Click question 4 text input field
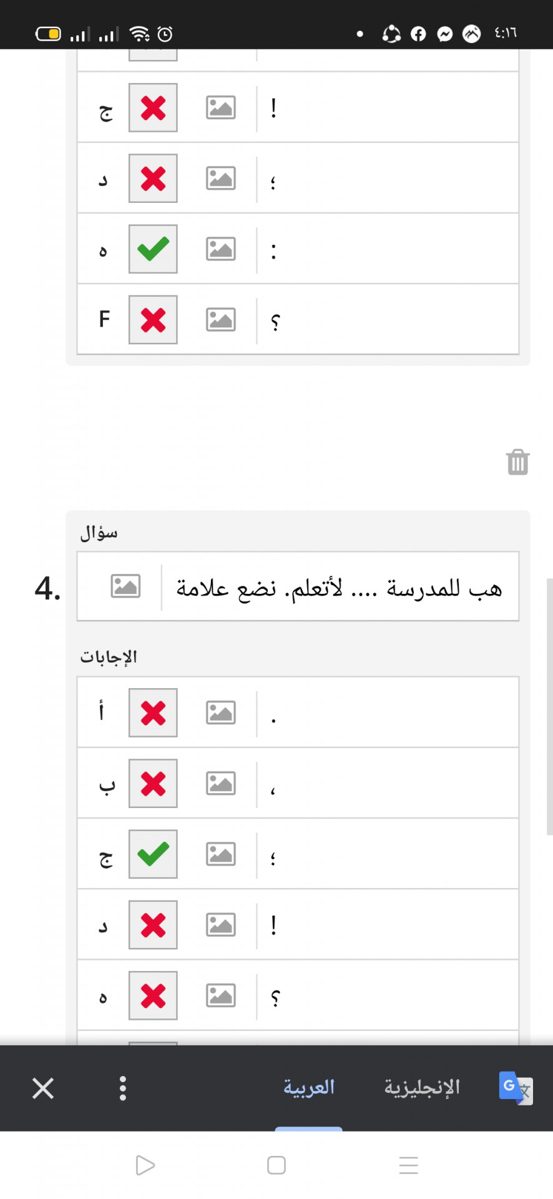This screenshot has height=1199, width=553. (340, 587)
